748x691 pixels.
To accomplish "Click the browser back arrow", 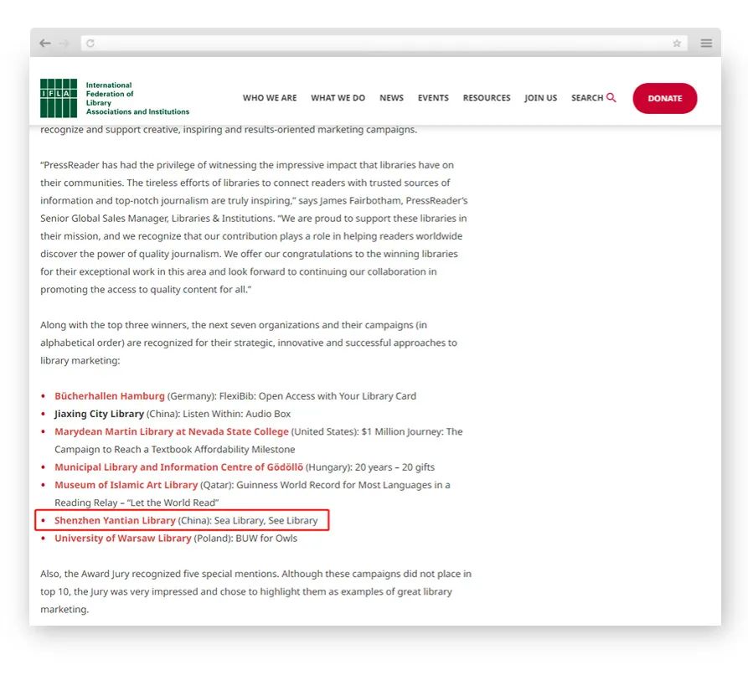I will [45, 44].
